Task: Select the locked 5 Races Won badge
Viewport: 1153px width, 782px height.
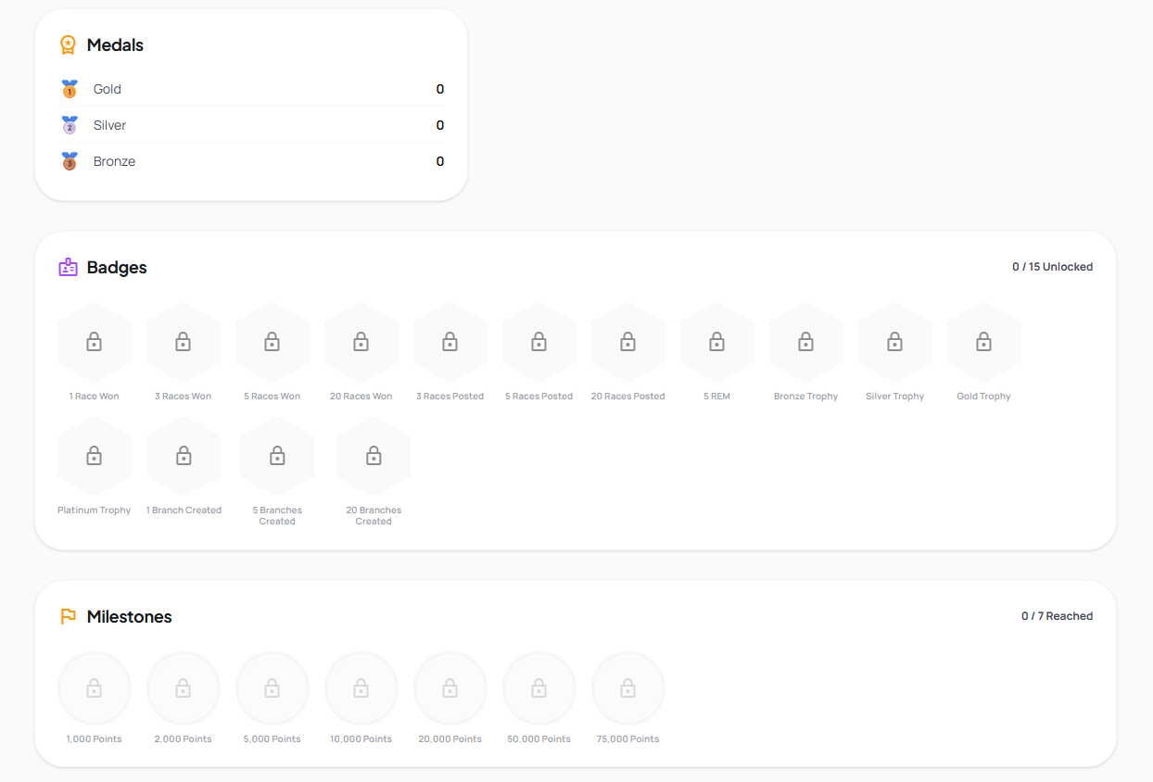Action: point(272,343)
